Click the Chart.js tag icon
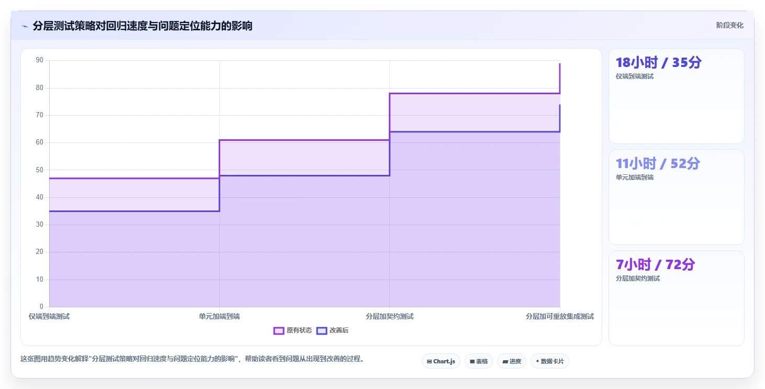 pyautogui.click(x=429, y=361)
